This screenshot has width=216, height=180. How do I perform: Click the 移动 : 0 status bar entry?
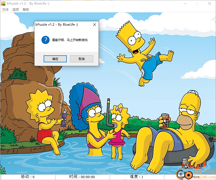point(28,177)
